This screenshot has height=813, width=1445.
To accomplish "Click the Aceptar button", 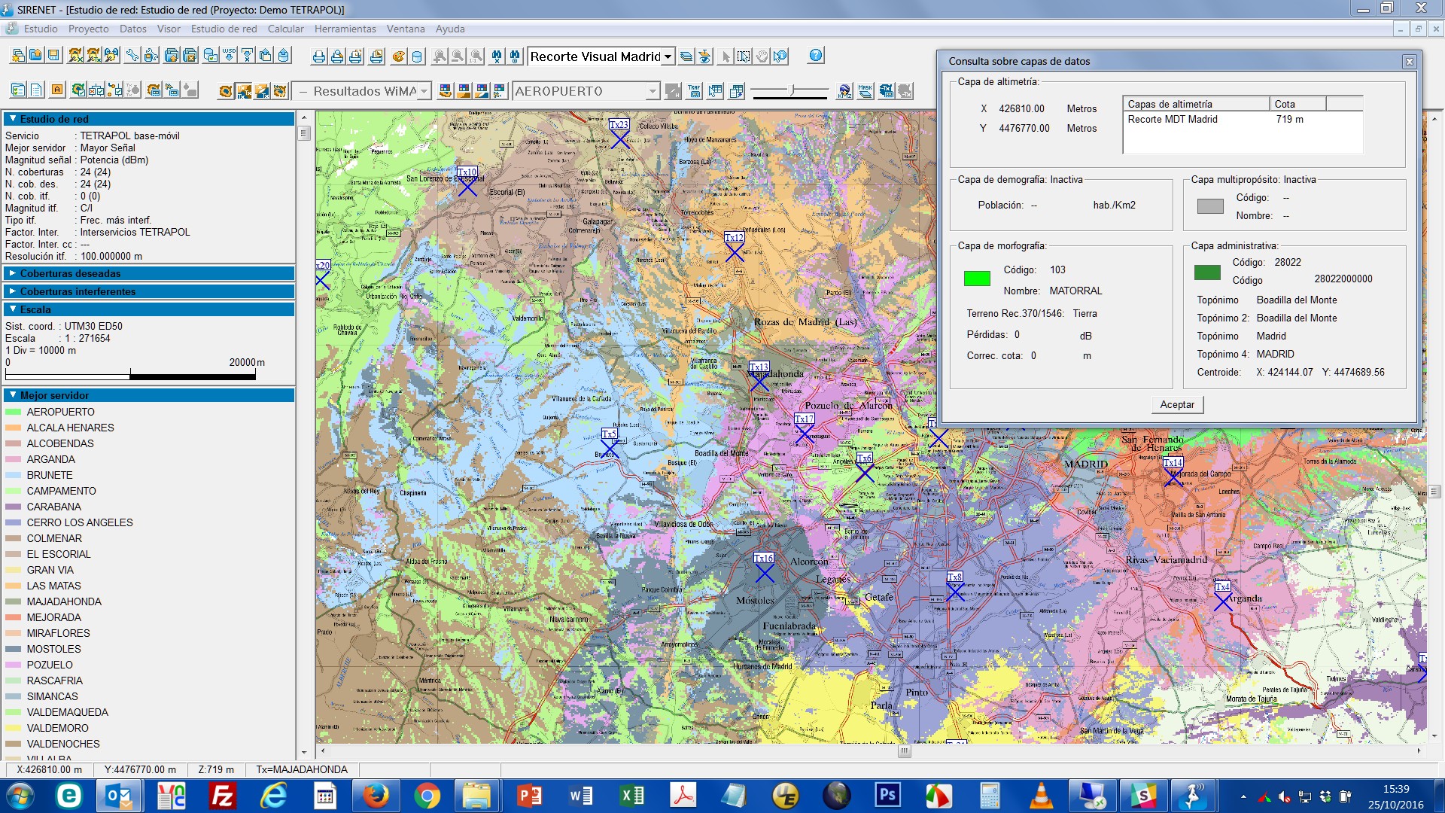I will (x=1177, y=404).
